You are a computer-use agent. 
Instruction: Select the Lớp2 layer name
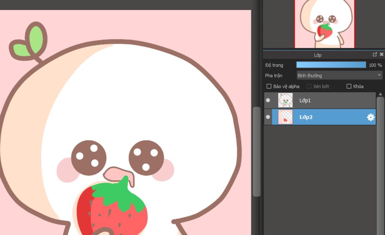click(306, 117)
